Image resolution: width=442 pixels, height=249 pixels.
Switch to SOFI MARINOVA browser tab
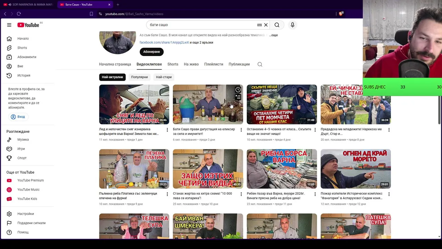(28, 4)
